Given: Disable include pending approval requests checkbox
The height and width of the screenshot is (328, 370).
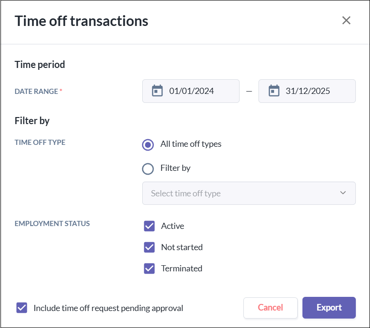Looking at the screenshot, I should click(x=22, y=308).
